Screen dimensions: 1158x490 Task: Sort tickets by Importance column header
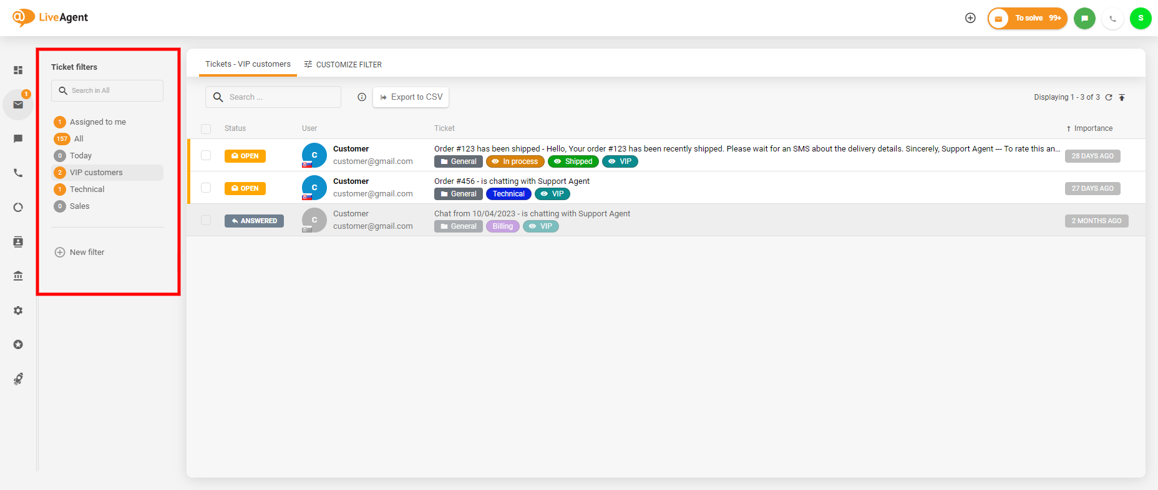pos(1092,128)
